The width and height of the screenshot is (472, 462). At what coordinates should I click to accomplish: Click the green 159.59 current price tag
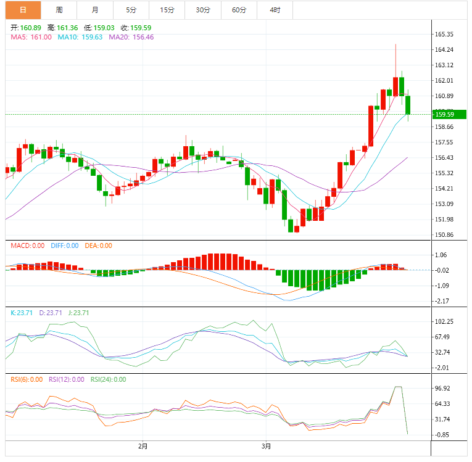click(x=449, y=114)
